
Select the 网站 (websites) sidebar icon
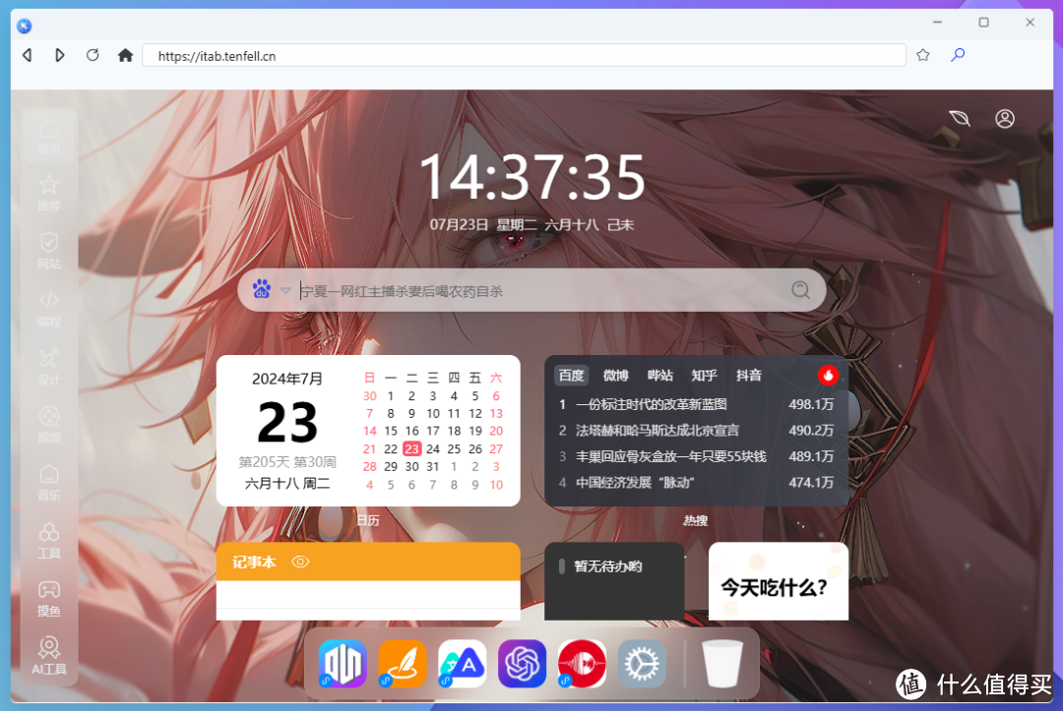pyautogui.click(x=49, y=250)
